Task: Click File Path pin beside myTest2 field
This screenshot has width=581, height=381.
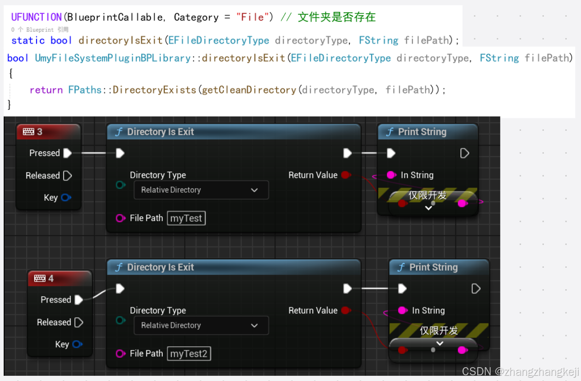Action: 121,353
